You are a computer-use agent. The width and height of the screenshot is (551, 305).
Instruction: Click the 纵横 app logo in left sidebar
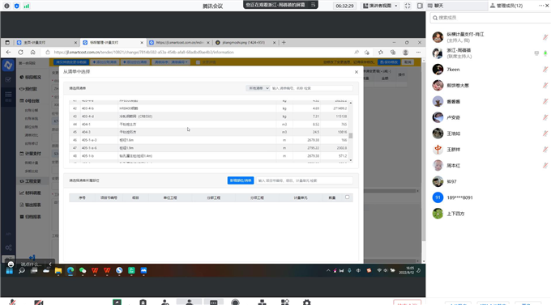pos(8,66)
